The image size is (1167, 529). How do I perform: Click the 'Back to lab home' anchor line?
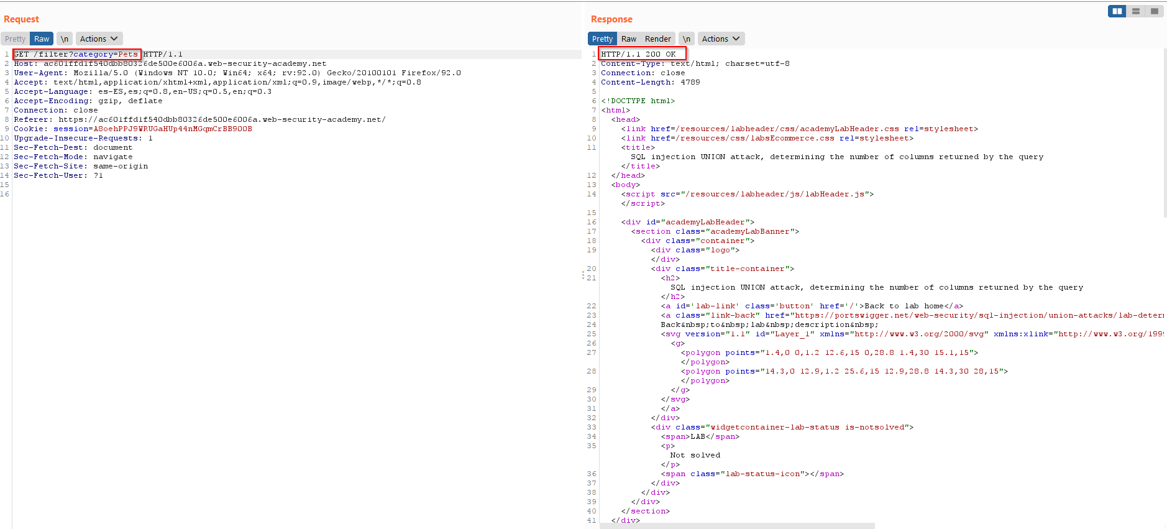coord(812,306)
